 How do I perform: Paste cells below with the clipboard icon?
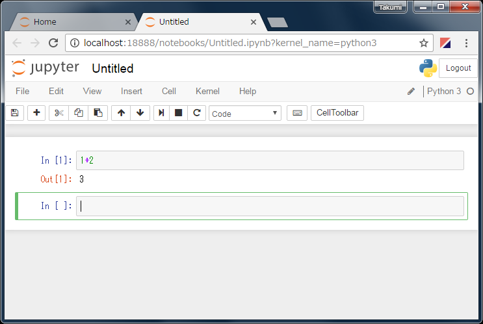98,113
